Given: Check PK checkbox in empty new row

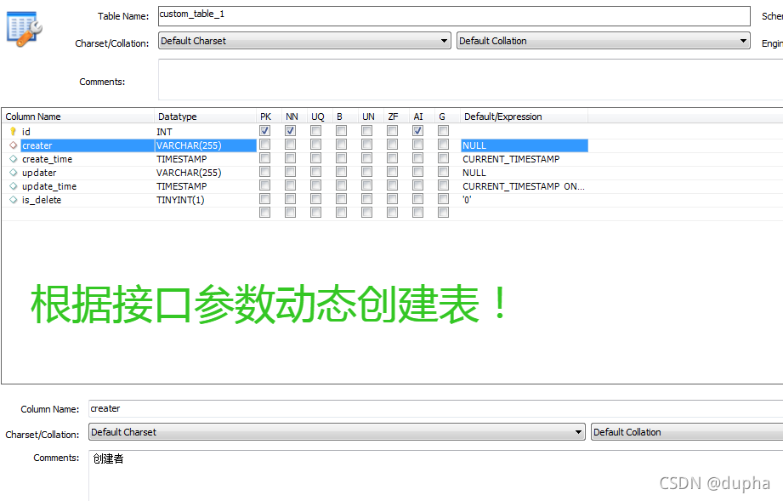Looking at the screenshot, I should tap(264, 213).
